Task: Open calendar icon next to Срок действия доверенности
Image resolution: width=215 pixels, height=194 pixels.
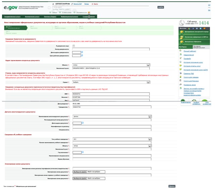Action: point(82,55)
